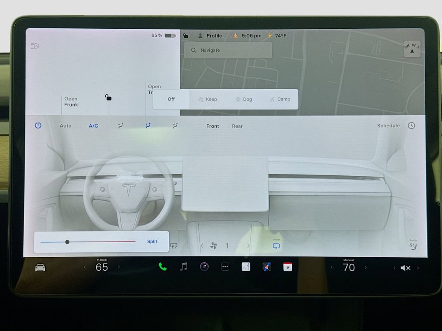This screenshot has width=442, height=331.
Task: Tap Open Frunk
Action: click(71, 102)
